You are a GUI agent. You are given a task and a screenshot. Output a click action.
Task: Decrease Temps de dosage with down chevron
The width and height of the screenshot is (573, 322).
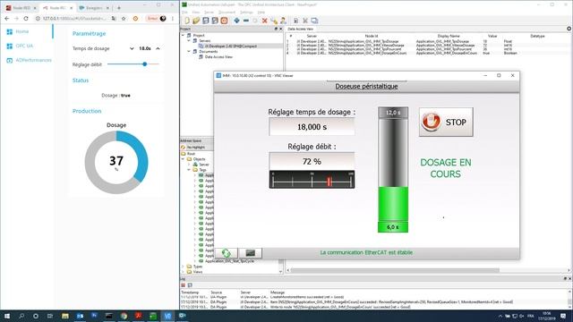tap(132, 48)
